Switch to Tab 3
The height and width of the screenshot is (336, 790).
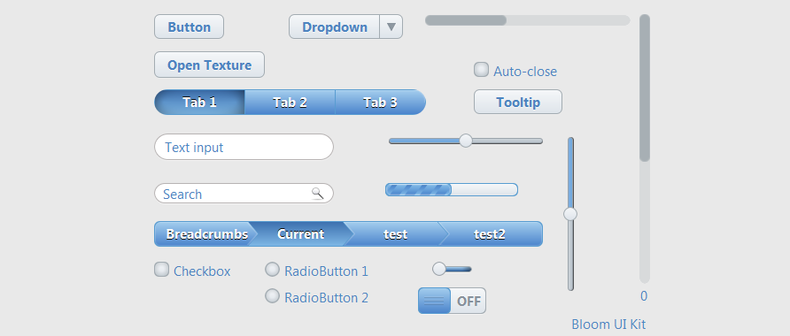[x=381, y=103]
